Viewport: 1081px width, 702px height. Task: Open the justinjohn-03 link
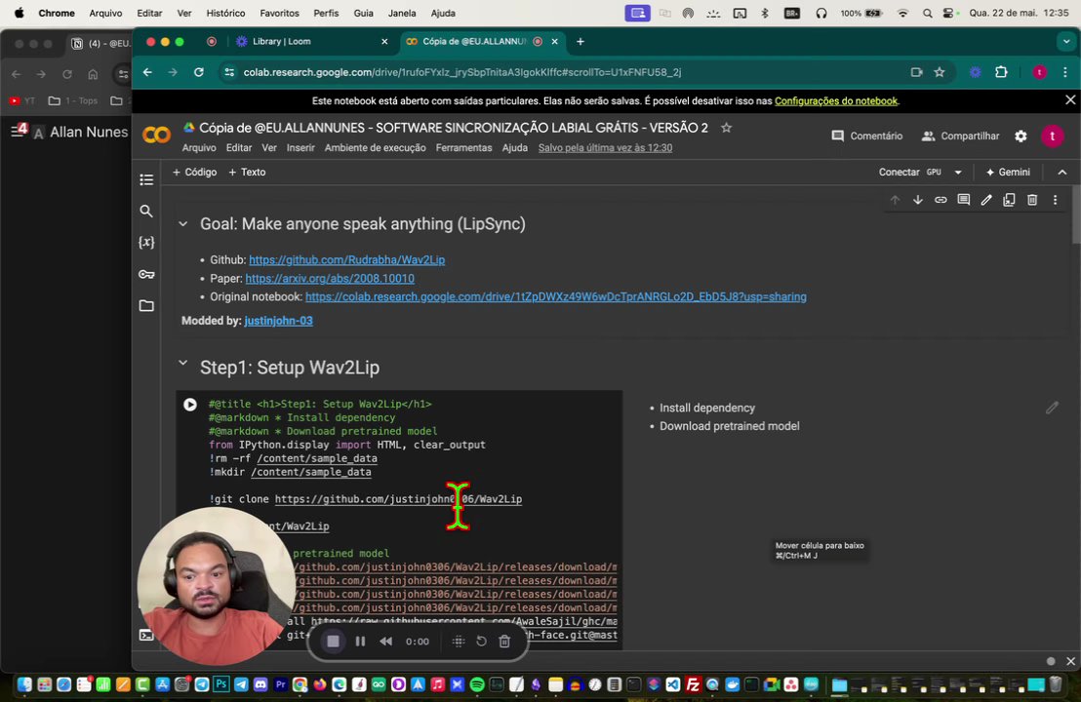click(278, 321)
